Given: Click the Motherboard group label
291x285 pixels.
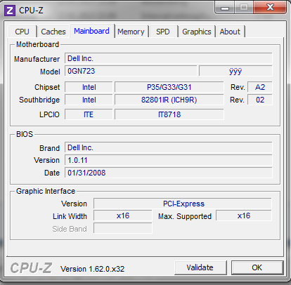Looking at the screenshot, I should pos(37,44).
